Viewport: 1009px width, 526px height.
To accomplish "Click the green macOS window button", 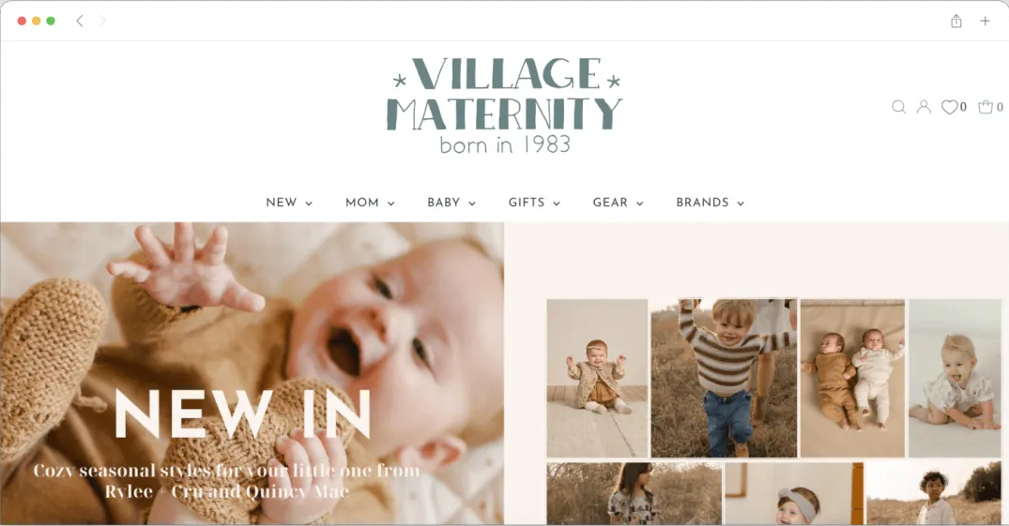I will (51, 22).
